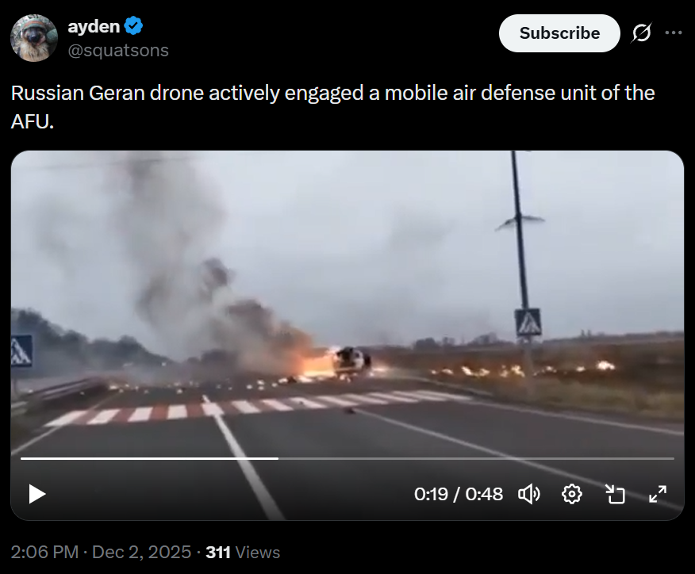Open the video settings gear
Image resolution: width=695 pixels, height=574 pixels.
coord(572,494)
